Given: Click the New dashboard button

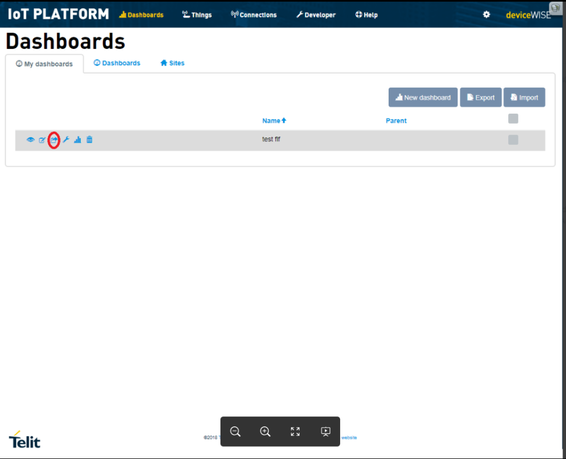Looking at the screenshot, I should point(422,97).
